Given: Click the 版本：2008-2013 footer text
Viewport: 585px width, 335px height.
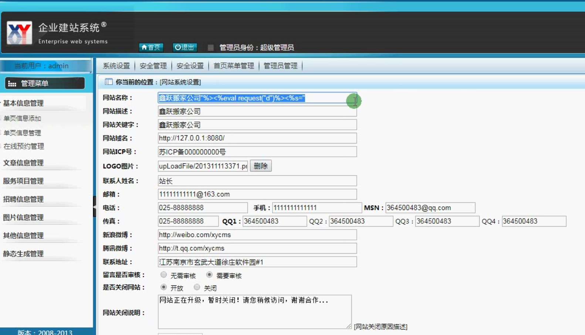Looking at the screenshot, I should (x=45, y=332).
